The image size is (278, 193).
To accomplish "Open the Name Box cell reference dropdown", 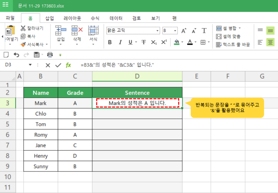I will 30,65.
